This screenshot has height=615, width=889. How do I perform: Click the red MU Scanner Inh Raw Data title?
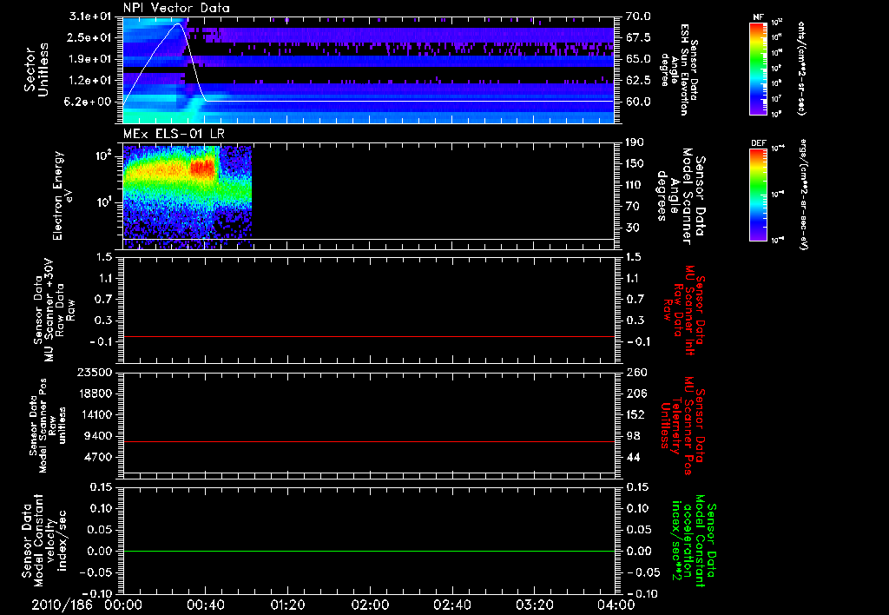click(x=683, y=310)
